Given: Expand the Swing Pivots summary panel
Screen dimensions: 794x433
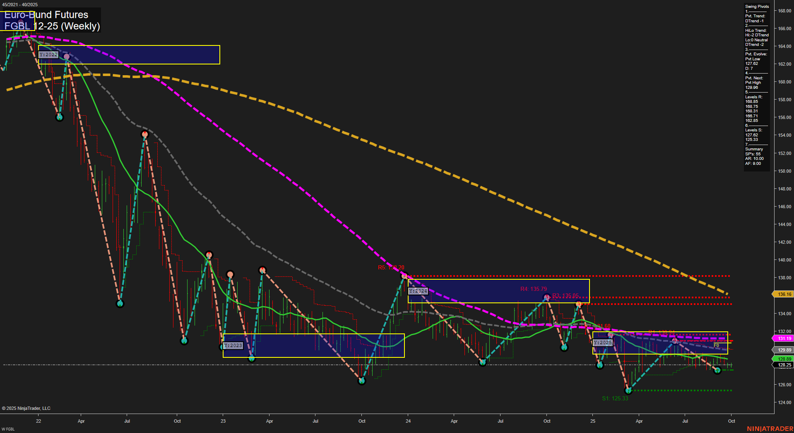Looking at the screenshot, I should point(757,6).
